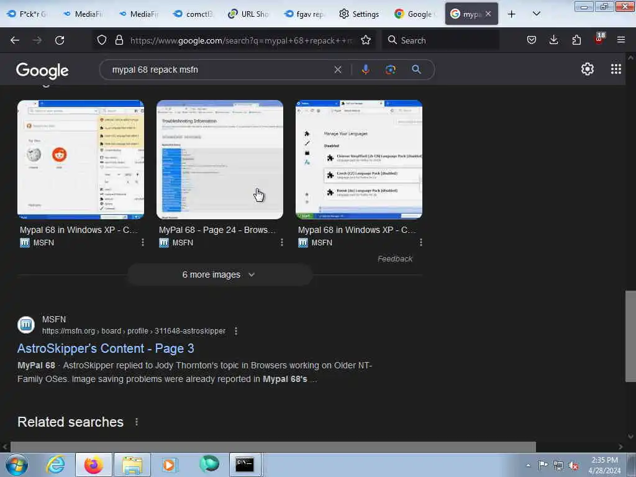Open options beside Related searches

(x=136, y=422)
